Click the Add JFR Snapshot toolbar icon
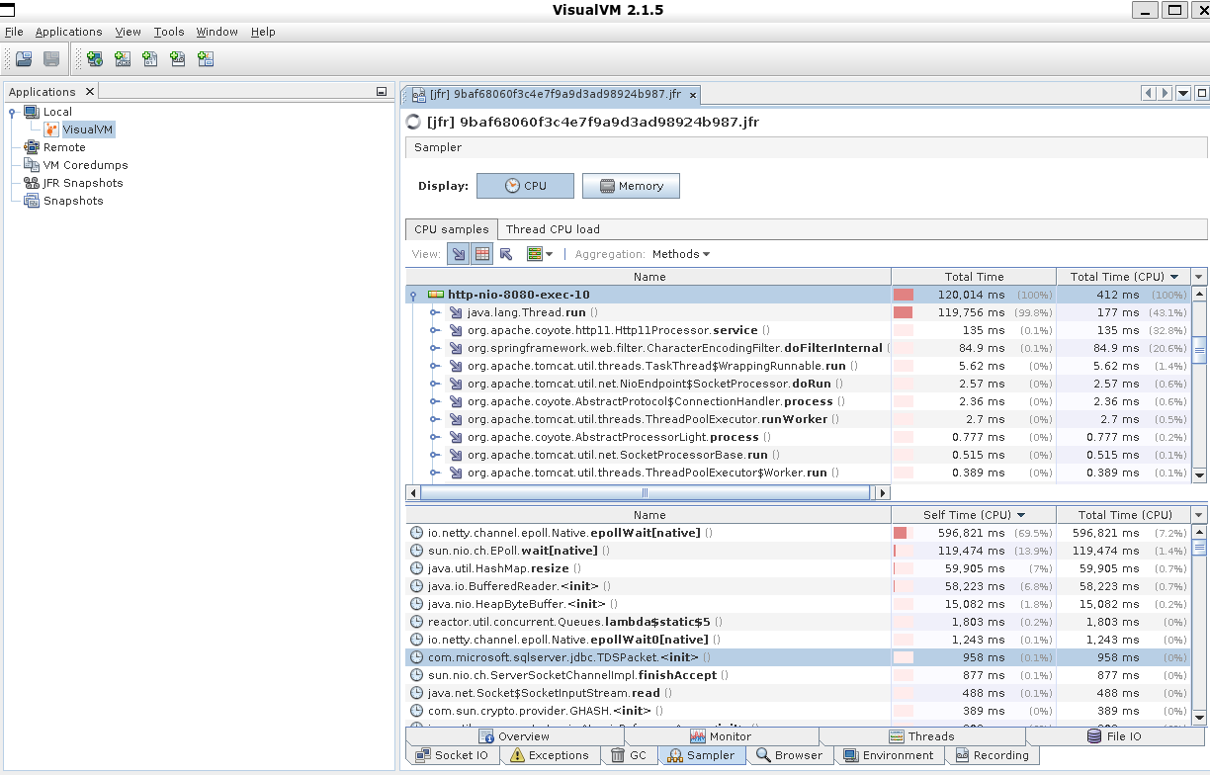Screen dimensions: 1210x775 [x=178, y=59]
